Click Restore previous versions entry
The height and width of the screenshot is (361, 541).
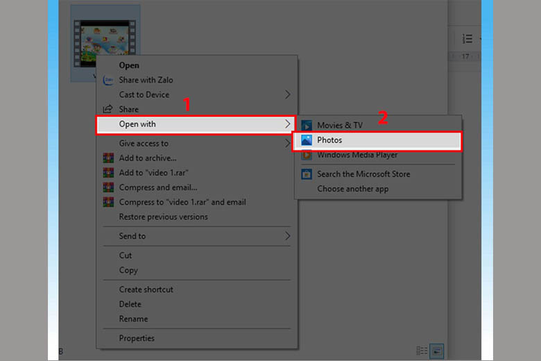click(x=163, y=217)
